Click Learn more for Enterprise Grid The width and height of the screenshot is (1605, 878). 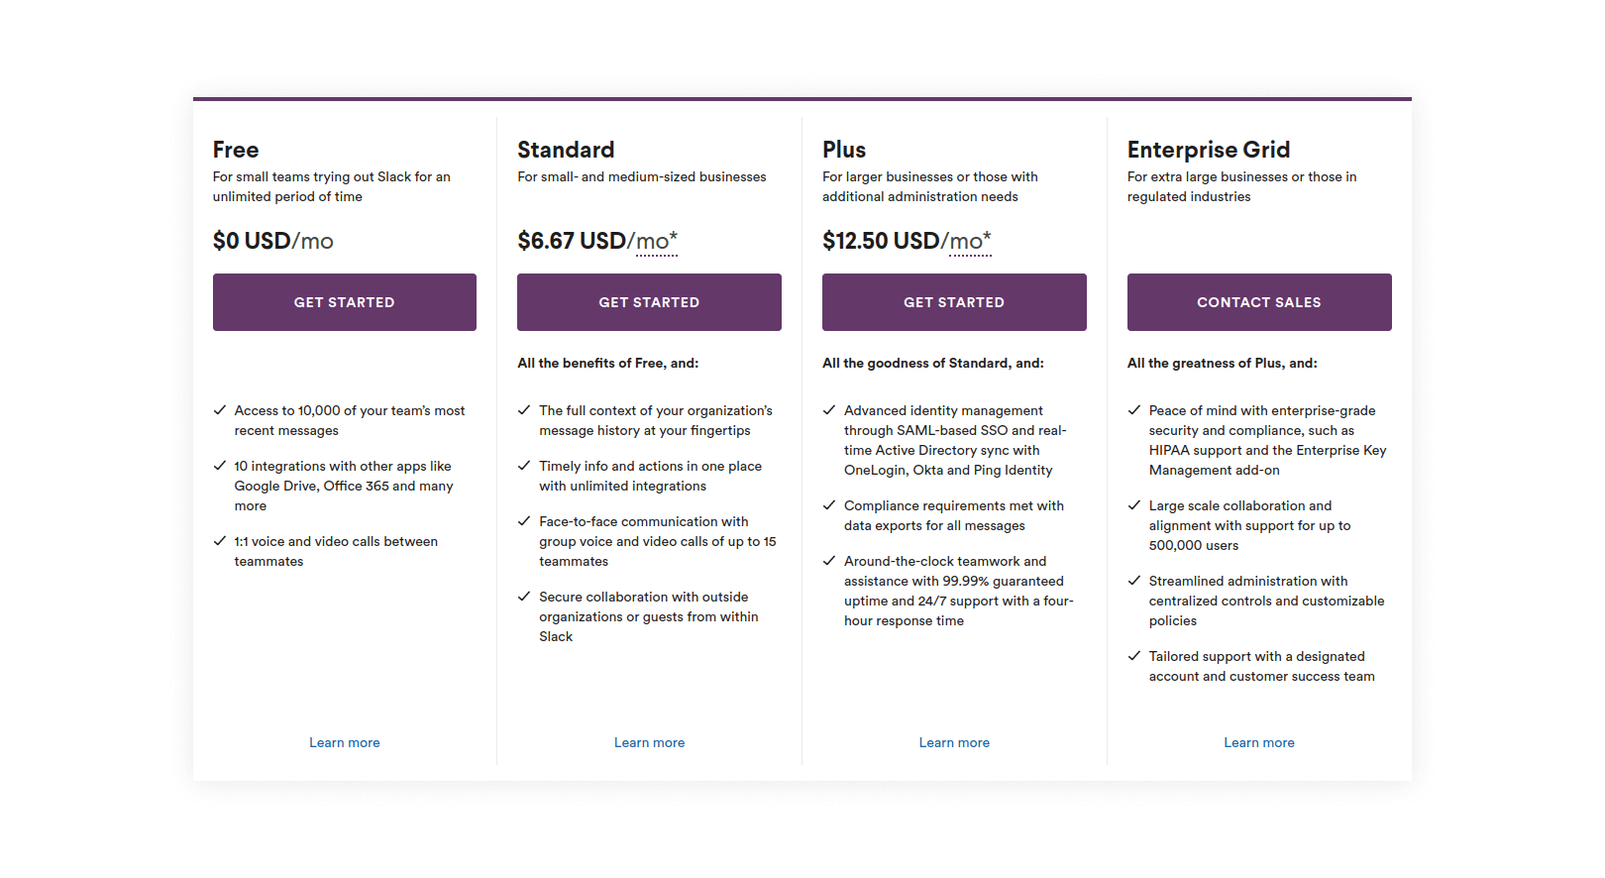pyautogui.click(x=1259, y=742)
